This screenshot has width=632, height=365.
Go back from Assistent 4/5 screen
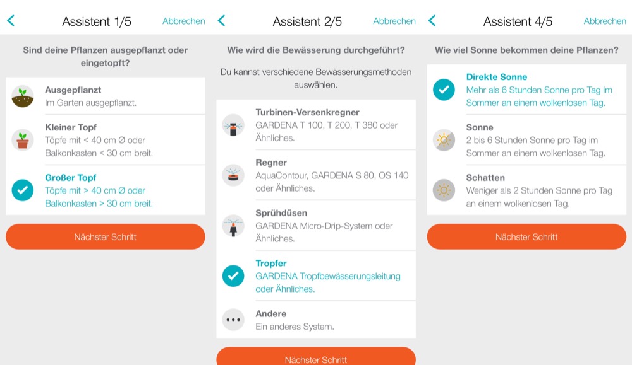click(432, 21)
